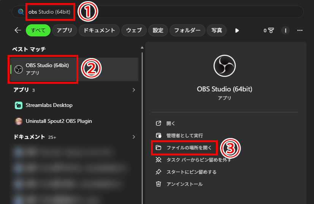Image resolution: width=314 pixels, height=204 pixels.
Task: Switch to the ウェブ filter tab
Action: click(x=134, y=30)
